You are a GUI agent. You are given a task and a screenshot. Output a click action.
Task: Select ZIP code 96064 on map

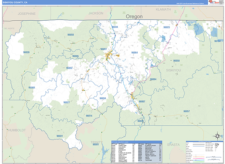135,53
